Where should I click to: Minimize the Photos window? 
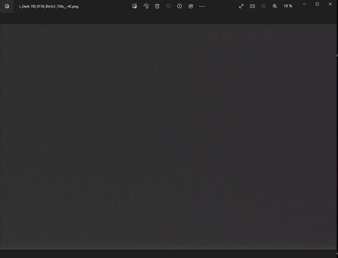(304, 4)
